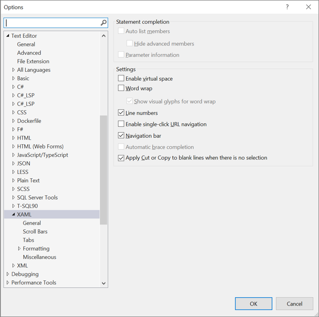Open the help question mark button
Screen dimensions: 319x317
point(287,7)
